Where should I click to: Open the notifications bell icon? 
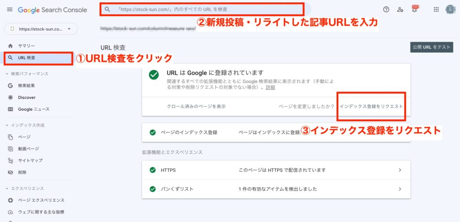(x=415, y=9)
